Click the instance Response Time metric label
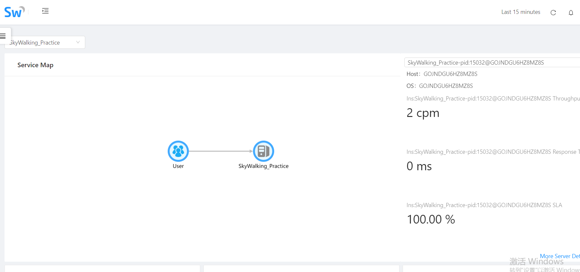Screen dimensions: 580x272 [493, 152]
